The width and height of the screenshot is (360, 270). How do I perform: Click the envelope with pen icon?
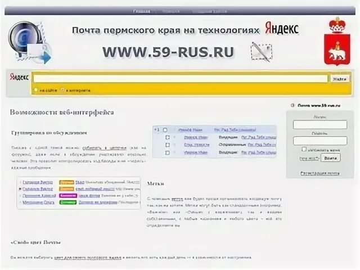point(262,52)
